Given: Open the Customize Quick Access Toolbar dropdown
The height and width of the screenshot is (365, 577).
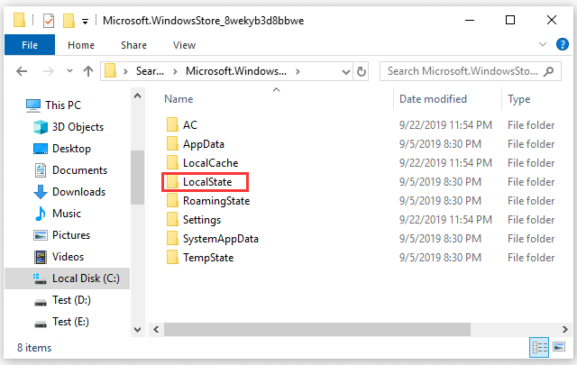Looking at the screenshot, I should [85, 22].
